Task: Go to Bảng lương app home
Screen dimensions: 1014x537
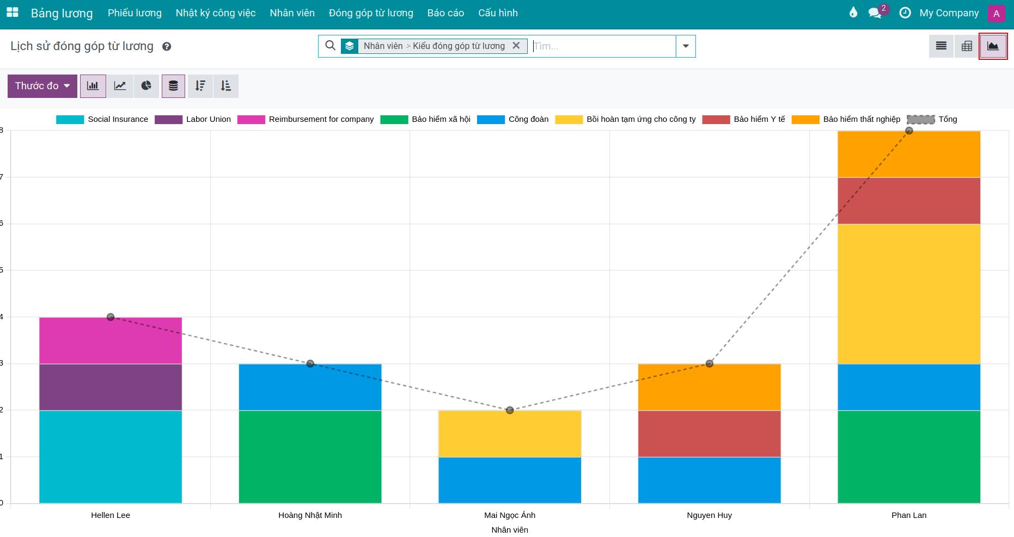Action: point(62,13)
